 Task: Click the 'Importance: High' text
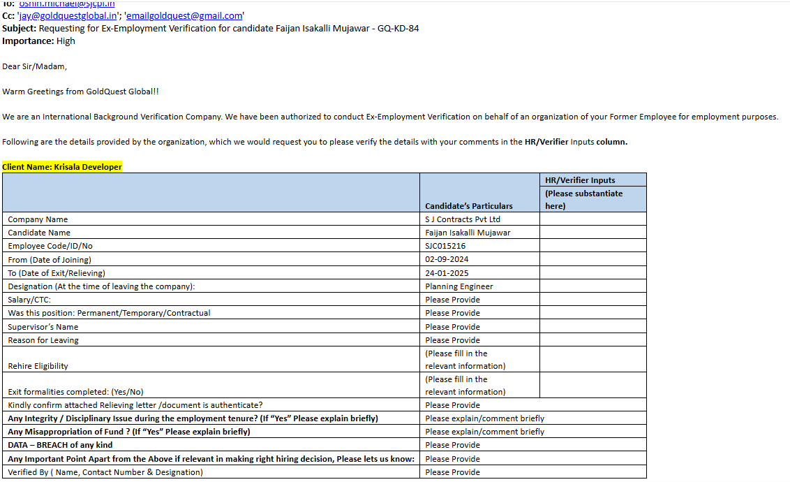(38, 41)
